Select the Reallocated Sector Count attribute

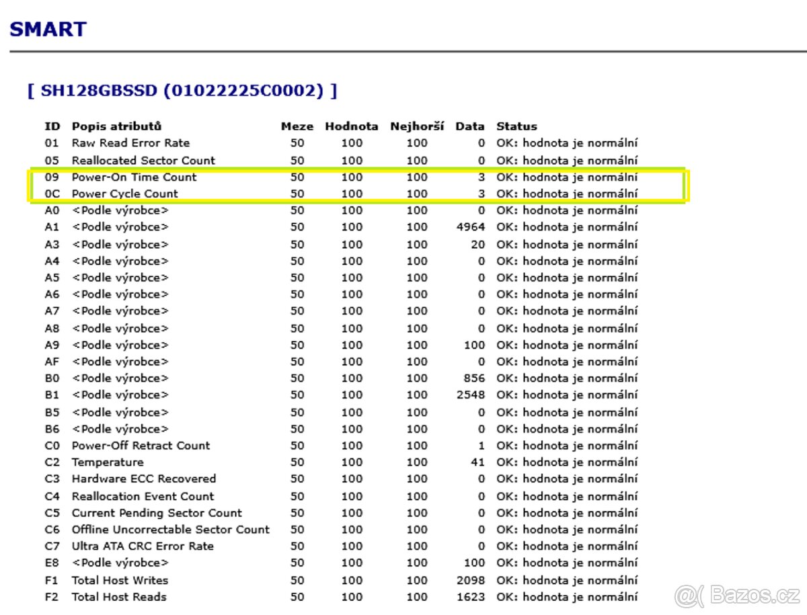[143, 161]
